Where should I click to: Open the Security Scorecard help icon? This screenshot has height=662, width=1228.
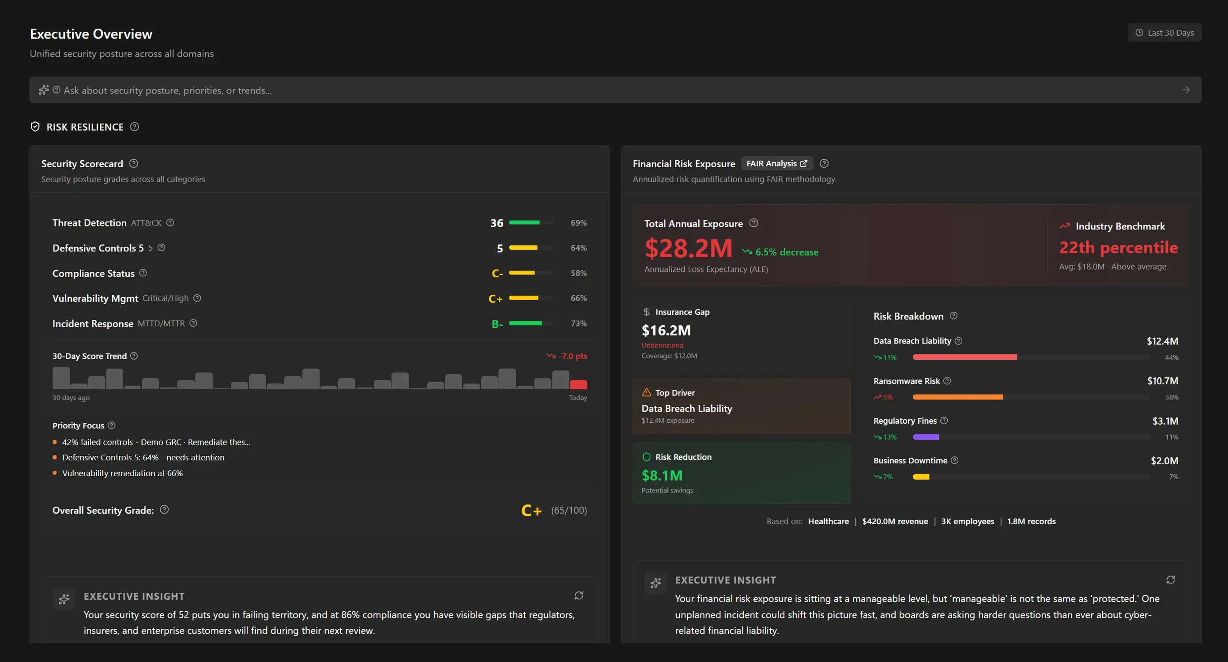[133, 163]
